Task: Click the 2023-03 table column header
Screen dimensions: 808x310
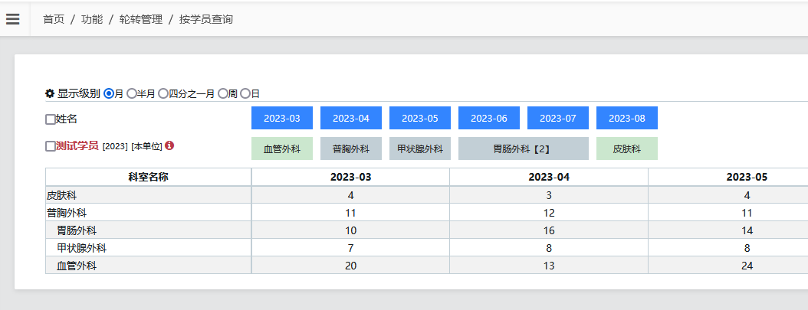Action: (350, 177)
